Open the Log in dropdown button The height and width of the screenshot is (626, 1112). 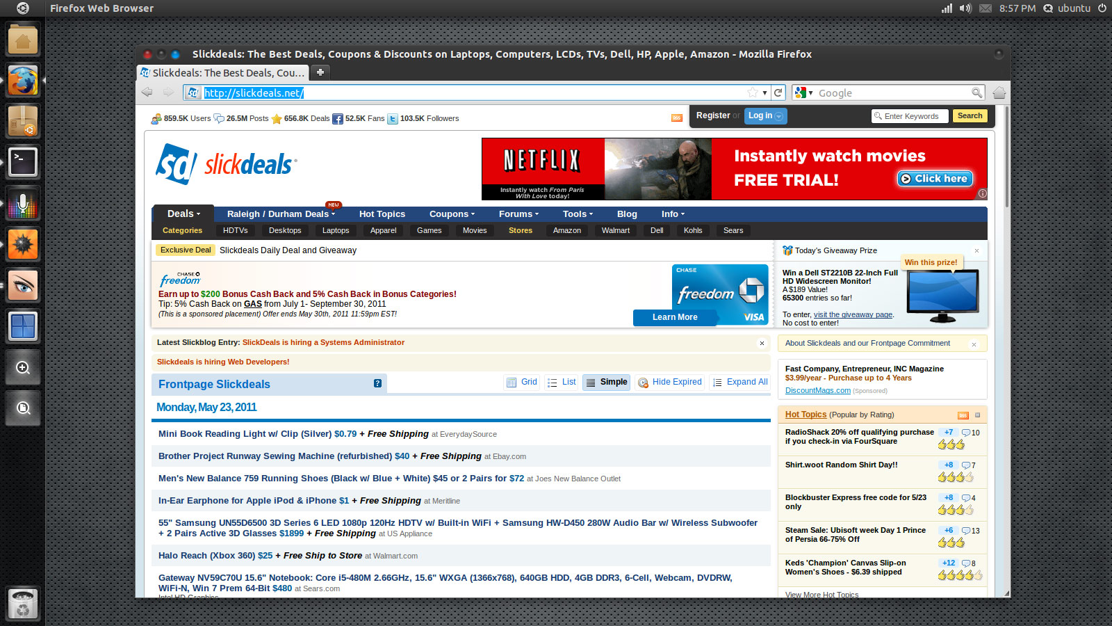click(765, 116)
